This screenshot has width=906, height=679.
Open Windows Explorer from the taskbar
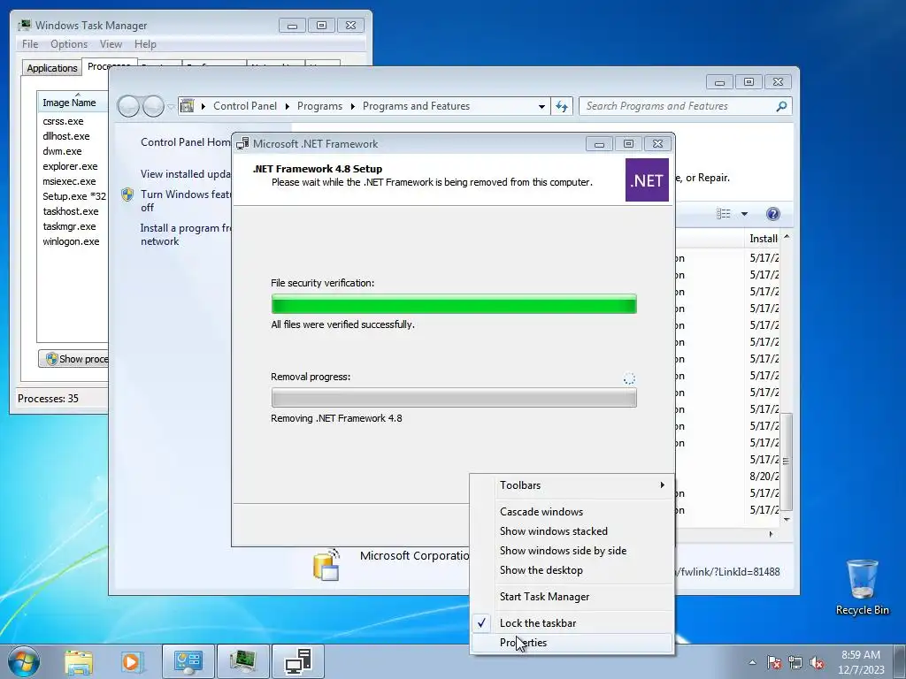pyautogui.click(x=79, y=662)
